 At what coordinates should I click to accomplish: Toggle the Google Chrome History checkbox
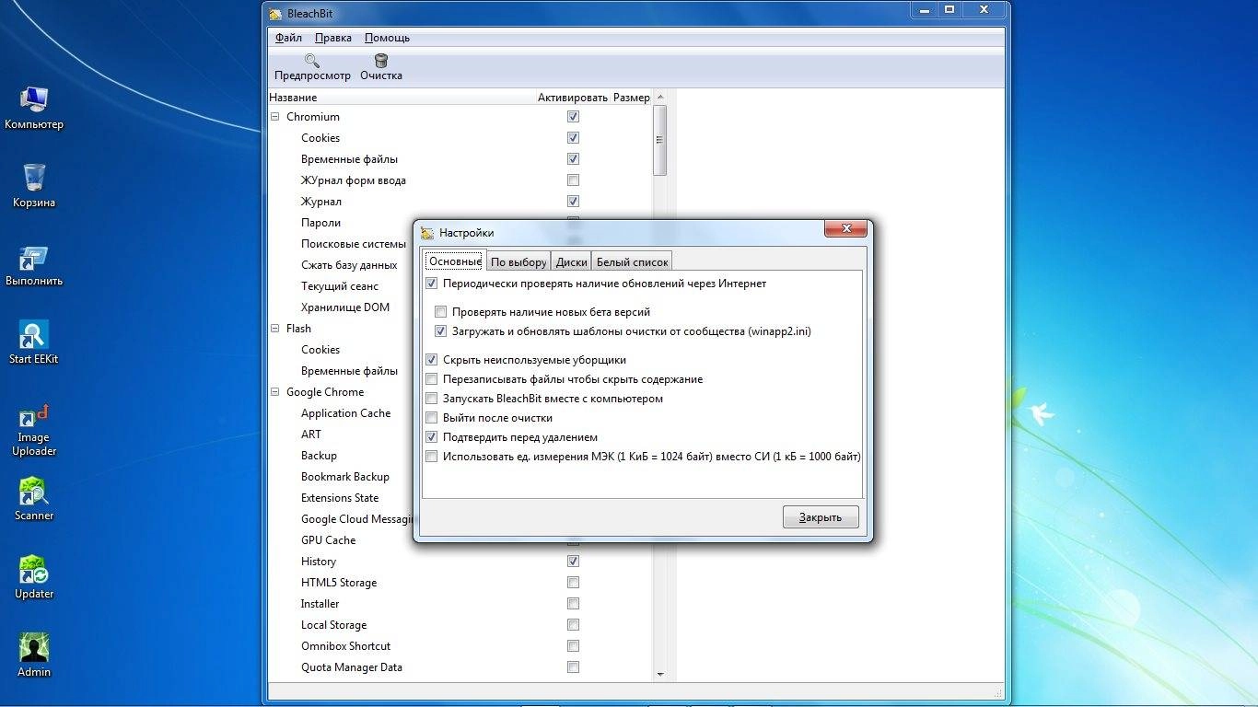point(573,562)
